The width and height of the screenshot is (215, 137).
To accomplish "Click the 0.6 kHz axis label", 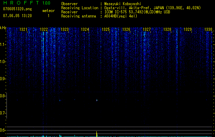I will pyautogui.click(x=3, y=130).
